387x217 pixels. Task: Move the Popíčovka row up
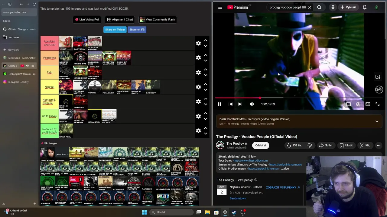click(x=206, y=55)
